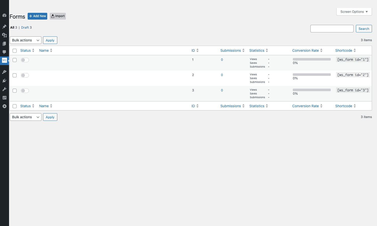Click the Search button

(x=364, y=29)
